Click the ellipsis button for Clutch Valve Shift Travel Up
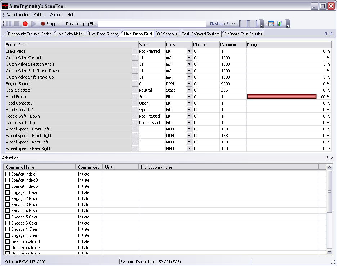 tap(135, 77)
